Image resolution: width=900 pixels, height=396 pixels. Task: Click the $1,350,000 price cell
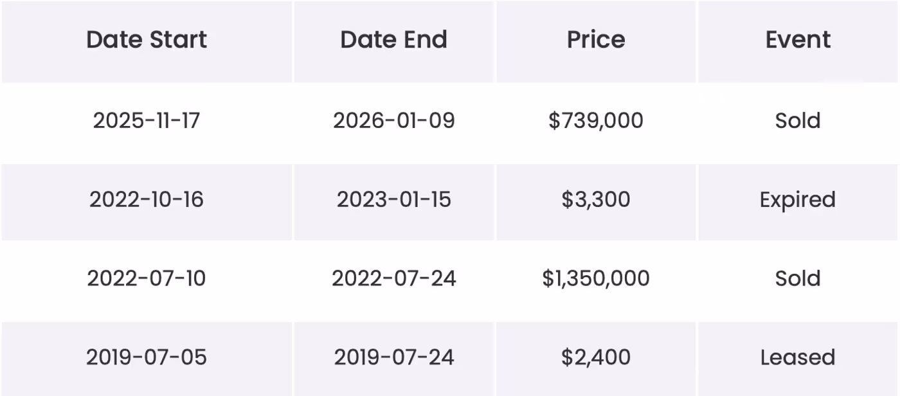pyautogui.click(x=596, y=278)
